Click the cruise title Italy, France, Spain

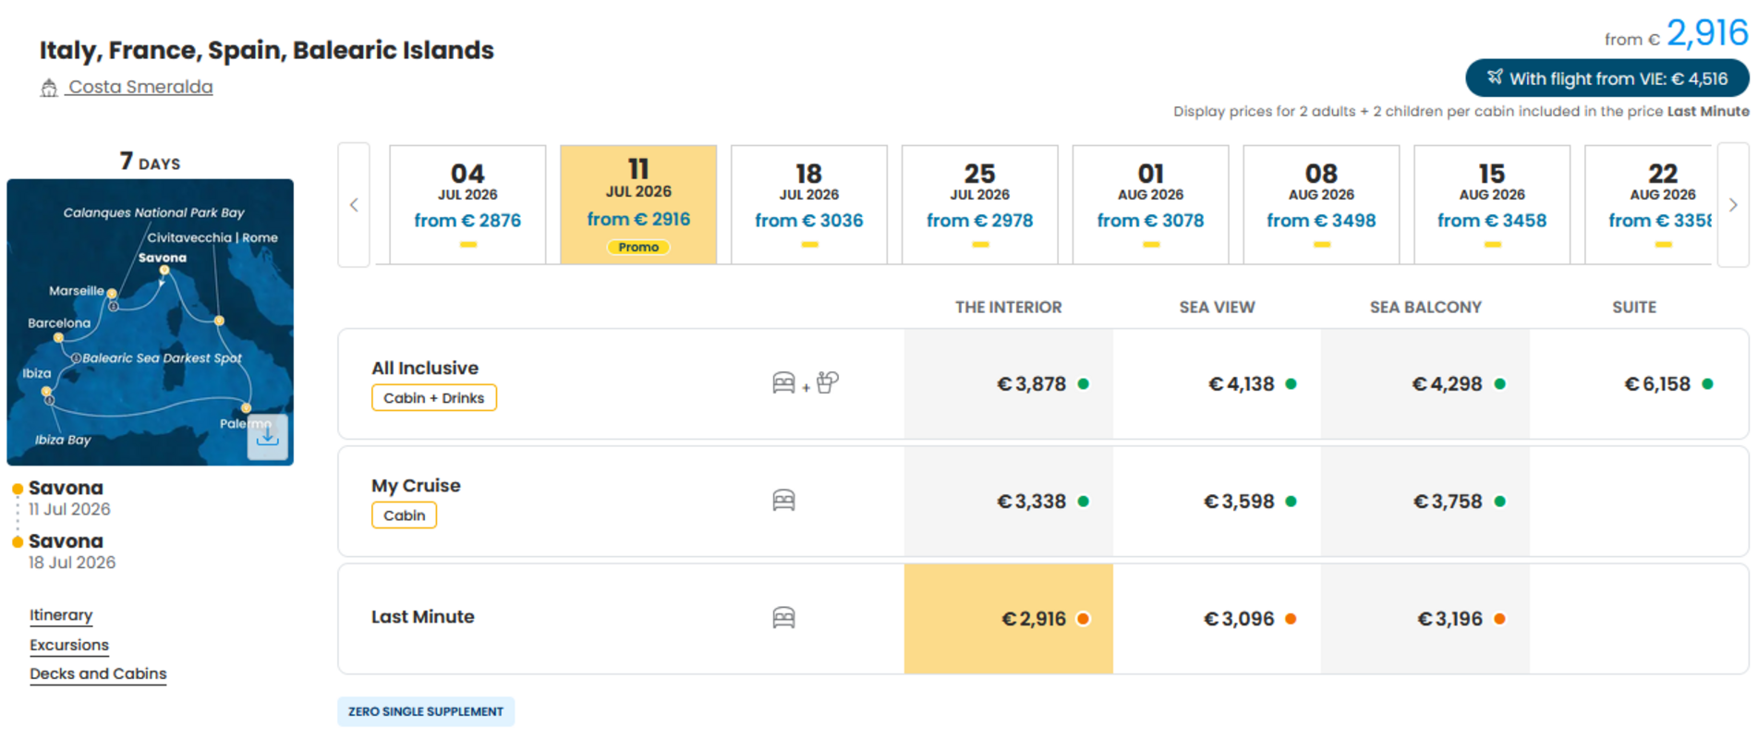(x=266, y=50)
